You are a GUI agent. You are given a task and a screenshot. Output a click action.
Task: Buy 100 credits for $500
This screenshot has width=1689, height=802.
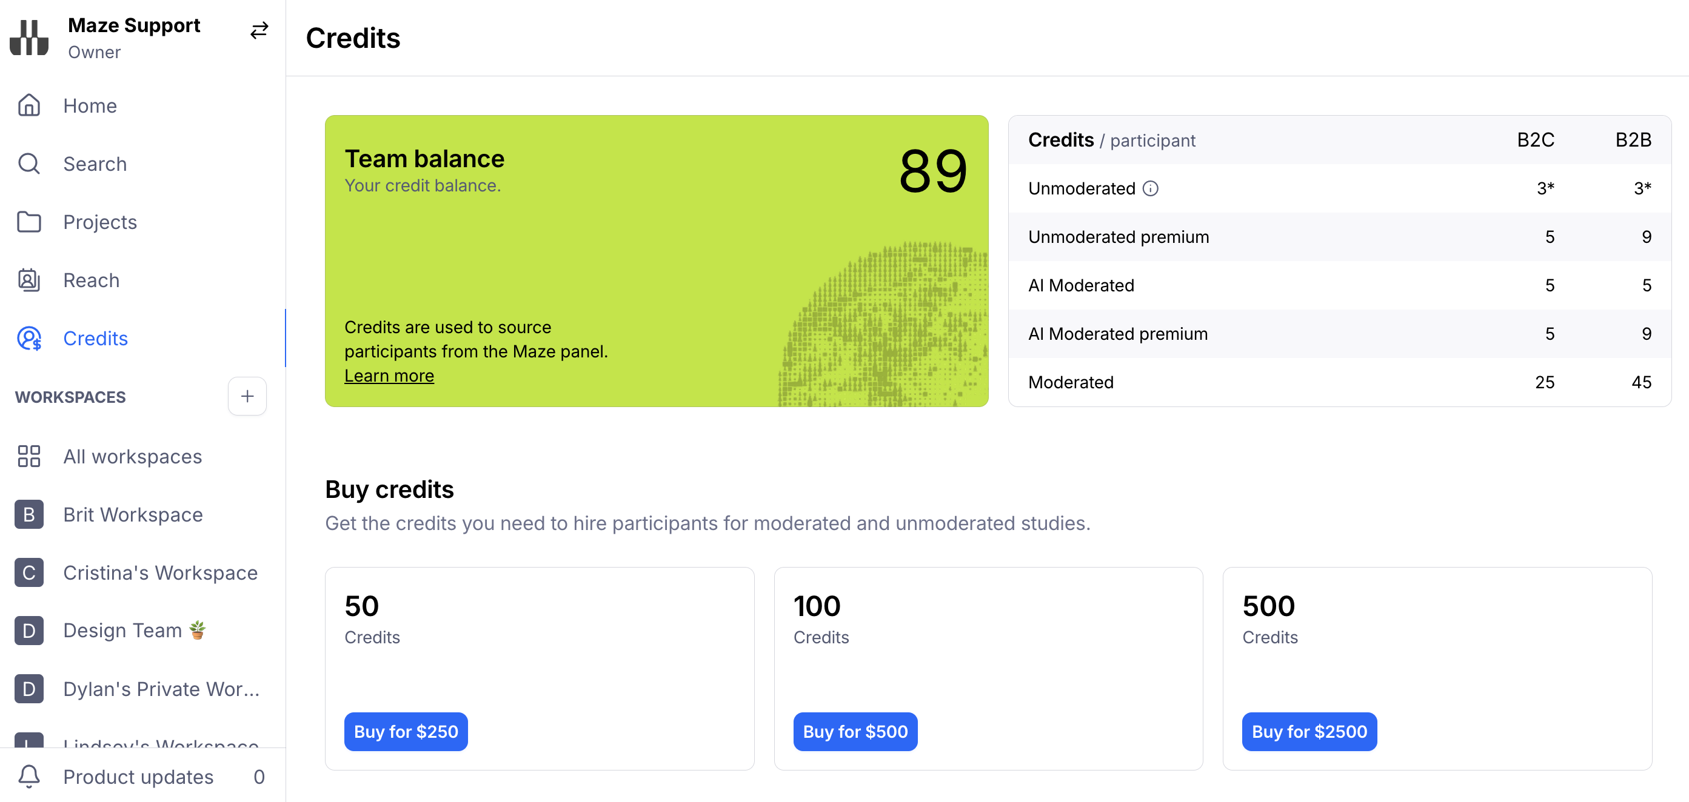pos(855,731)
